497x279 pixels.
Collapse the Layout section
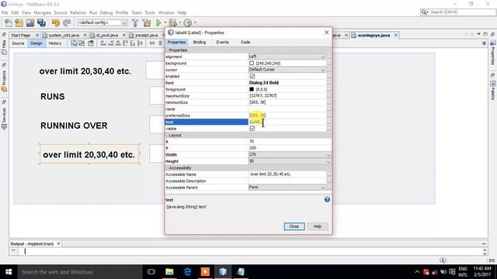(x=168, y=135)
